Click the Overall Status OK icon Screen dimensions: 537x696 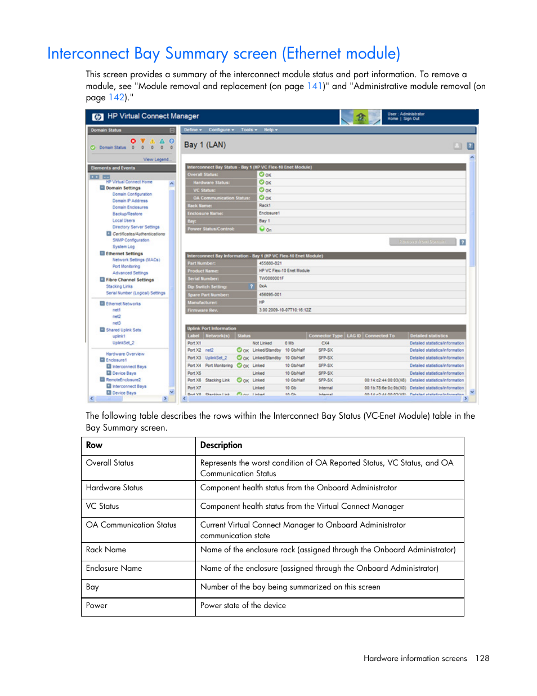pos(262,174)
